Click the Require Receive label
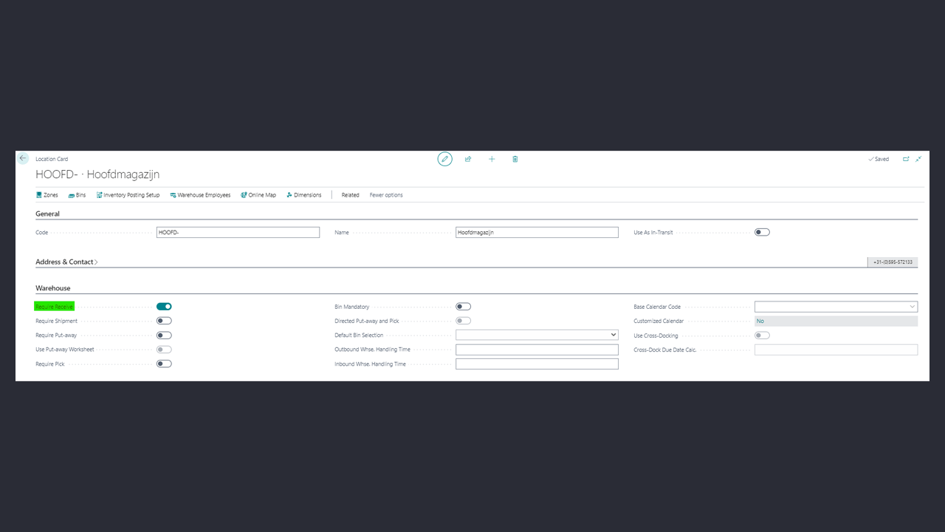This screenshot has width=945, height=532. click(54, 307)
